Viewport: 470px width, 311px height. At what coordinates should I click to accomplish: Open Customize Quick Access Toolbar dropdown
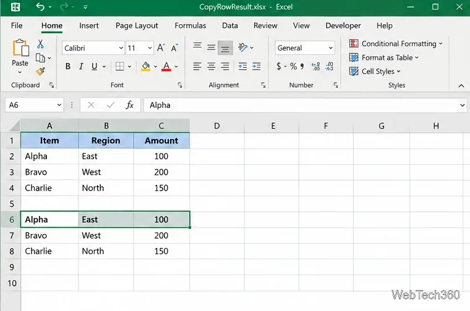click(85, 7)
